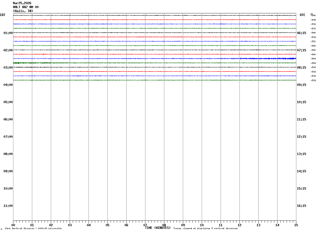Select the 07:00 CDT time label
Viewport: 317px width, 232px height.
tap(8, 137)
